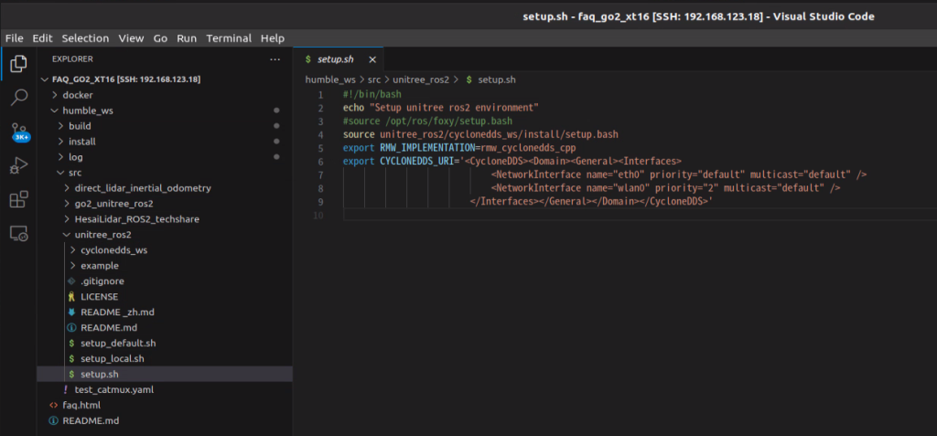Click CYCLONEDDS_URI variable on line 6
Image resolution: width=937 pixels, height=436 pixels.
tap(416, 161)
